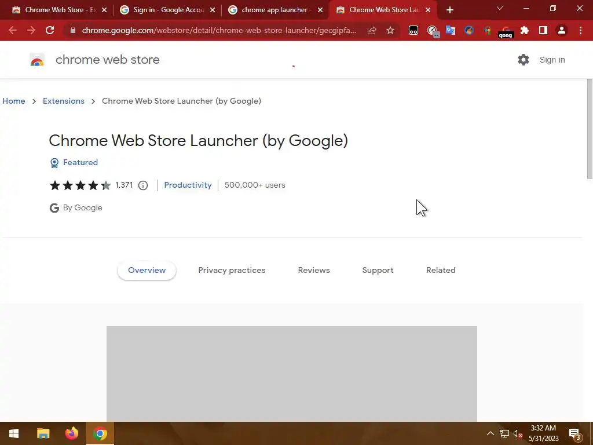Open the Related tab
This screenshot has height=445, width=593.
pyautogui.click(x=441, y=270)
